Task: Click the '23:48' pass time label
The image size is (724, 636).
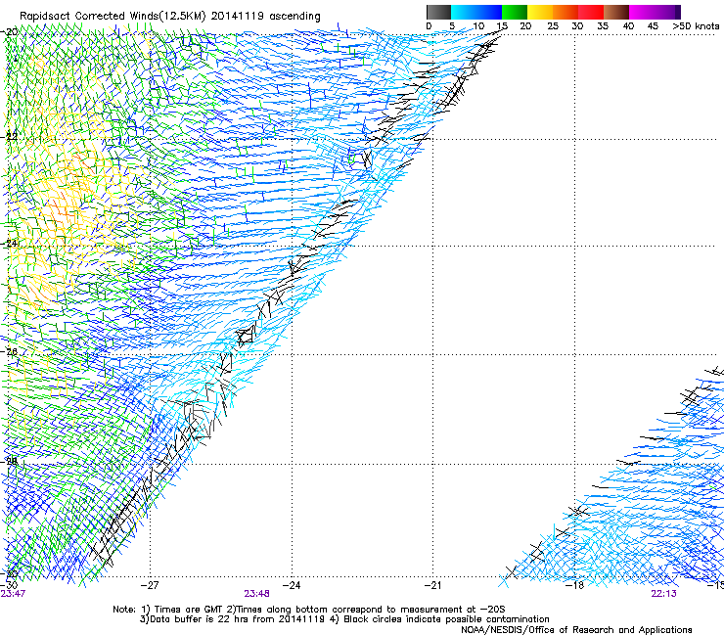Action: (256, 594)
